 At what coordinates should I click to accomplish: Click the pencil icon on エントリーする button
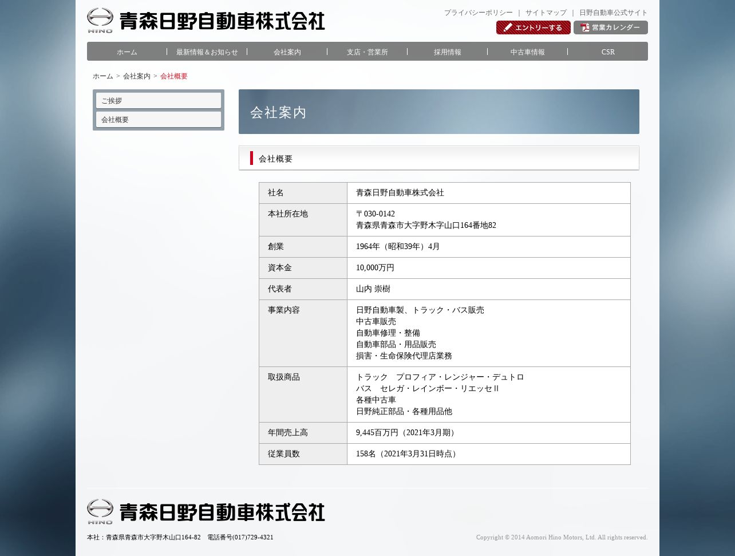pos(508,27)
